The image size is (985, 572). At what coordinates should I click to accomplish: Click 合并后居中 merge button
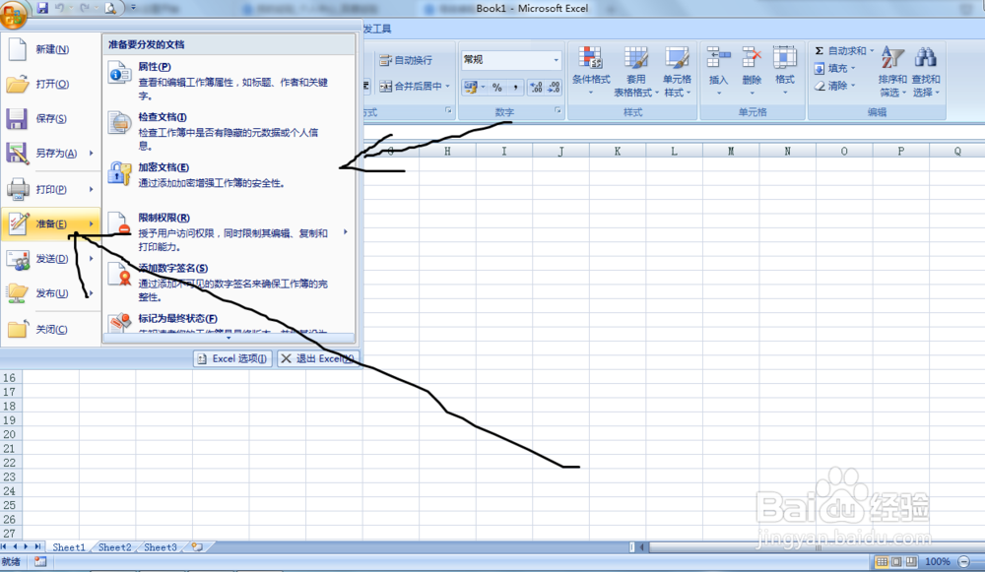(410, 86)
